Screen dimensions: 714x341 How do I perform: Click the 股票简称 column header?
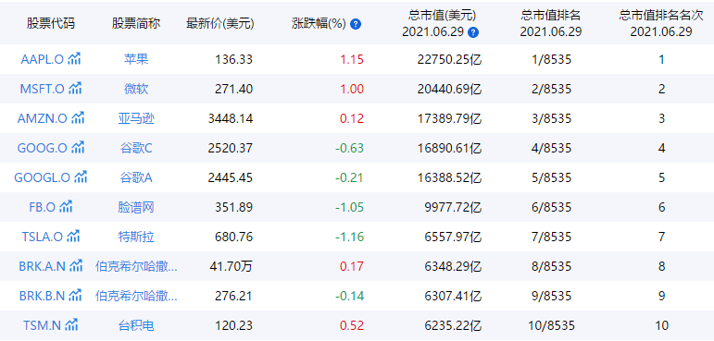(x=136, y=24)
